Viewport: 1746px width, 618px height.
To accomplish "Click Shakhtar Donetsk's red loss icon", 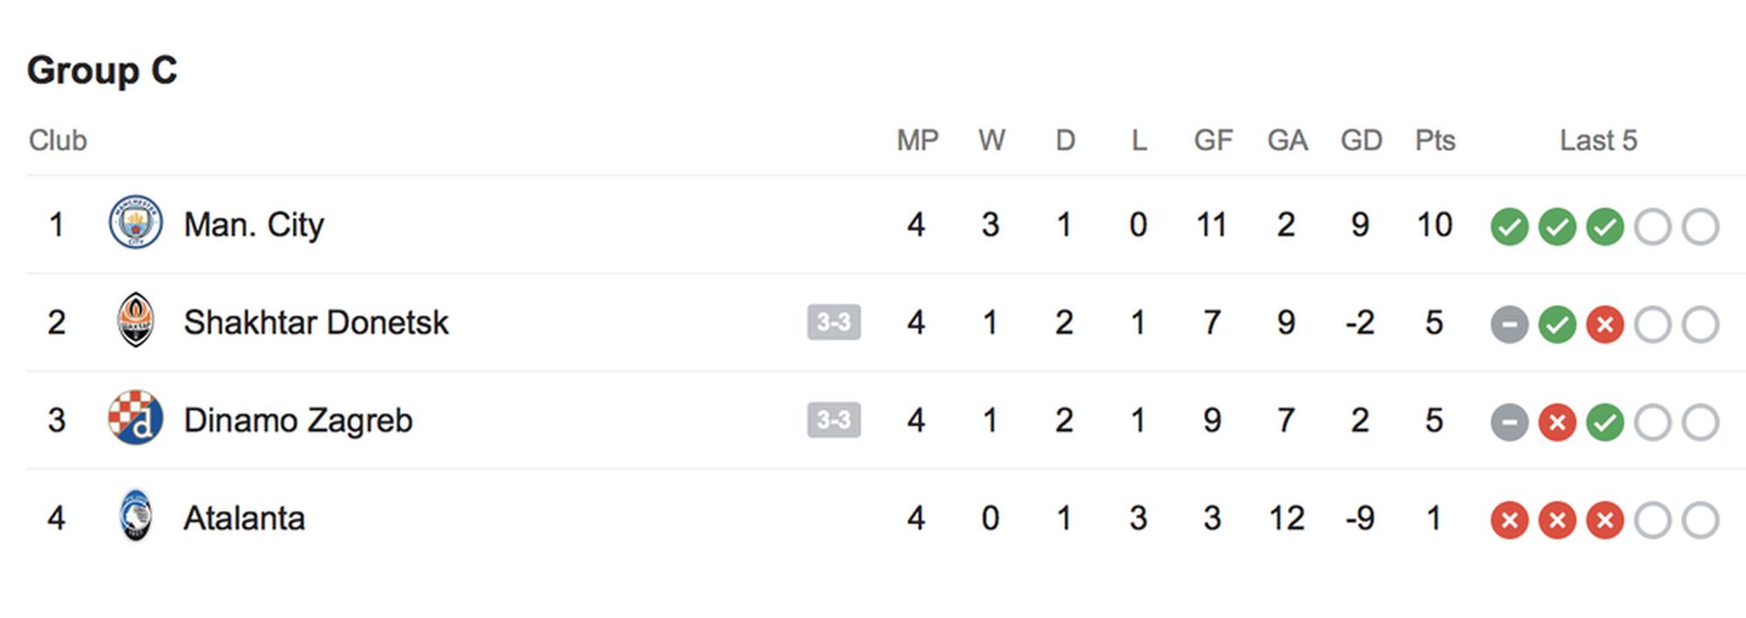I will point(1605,325).
